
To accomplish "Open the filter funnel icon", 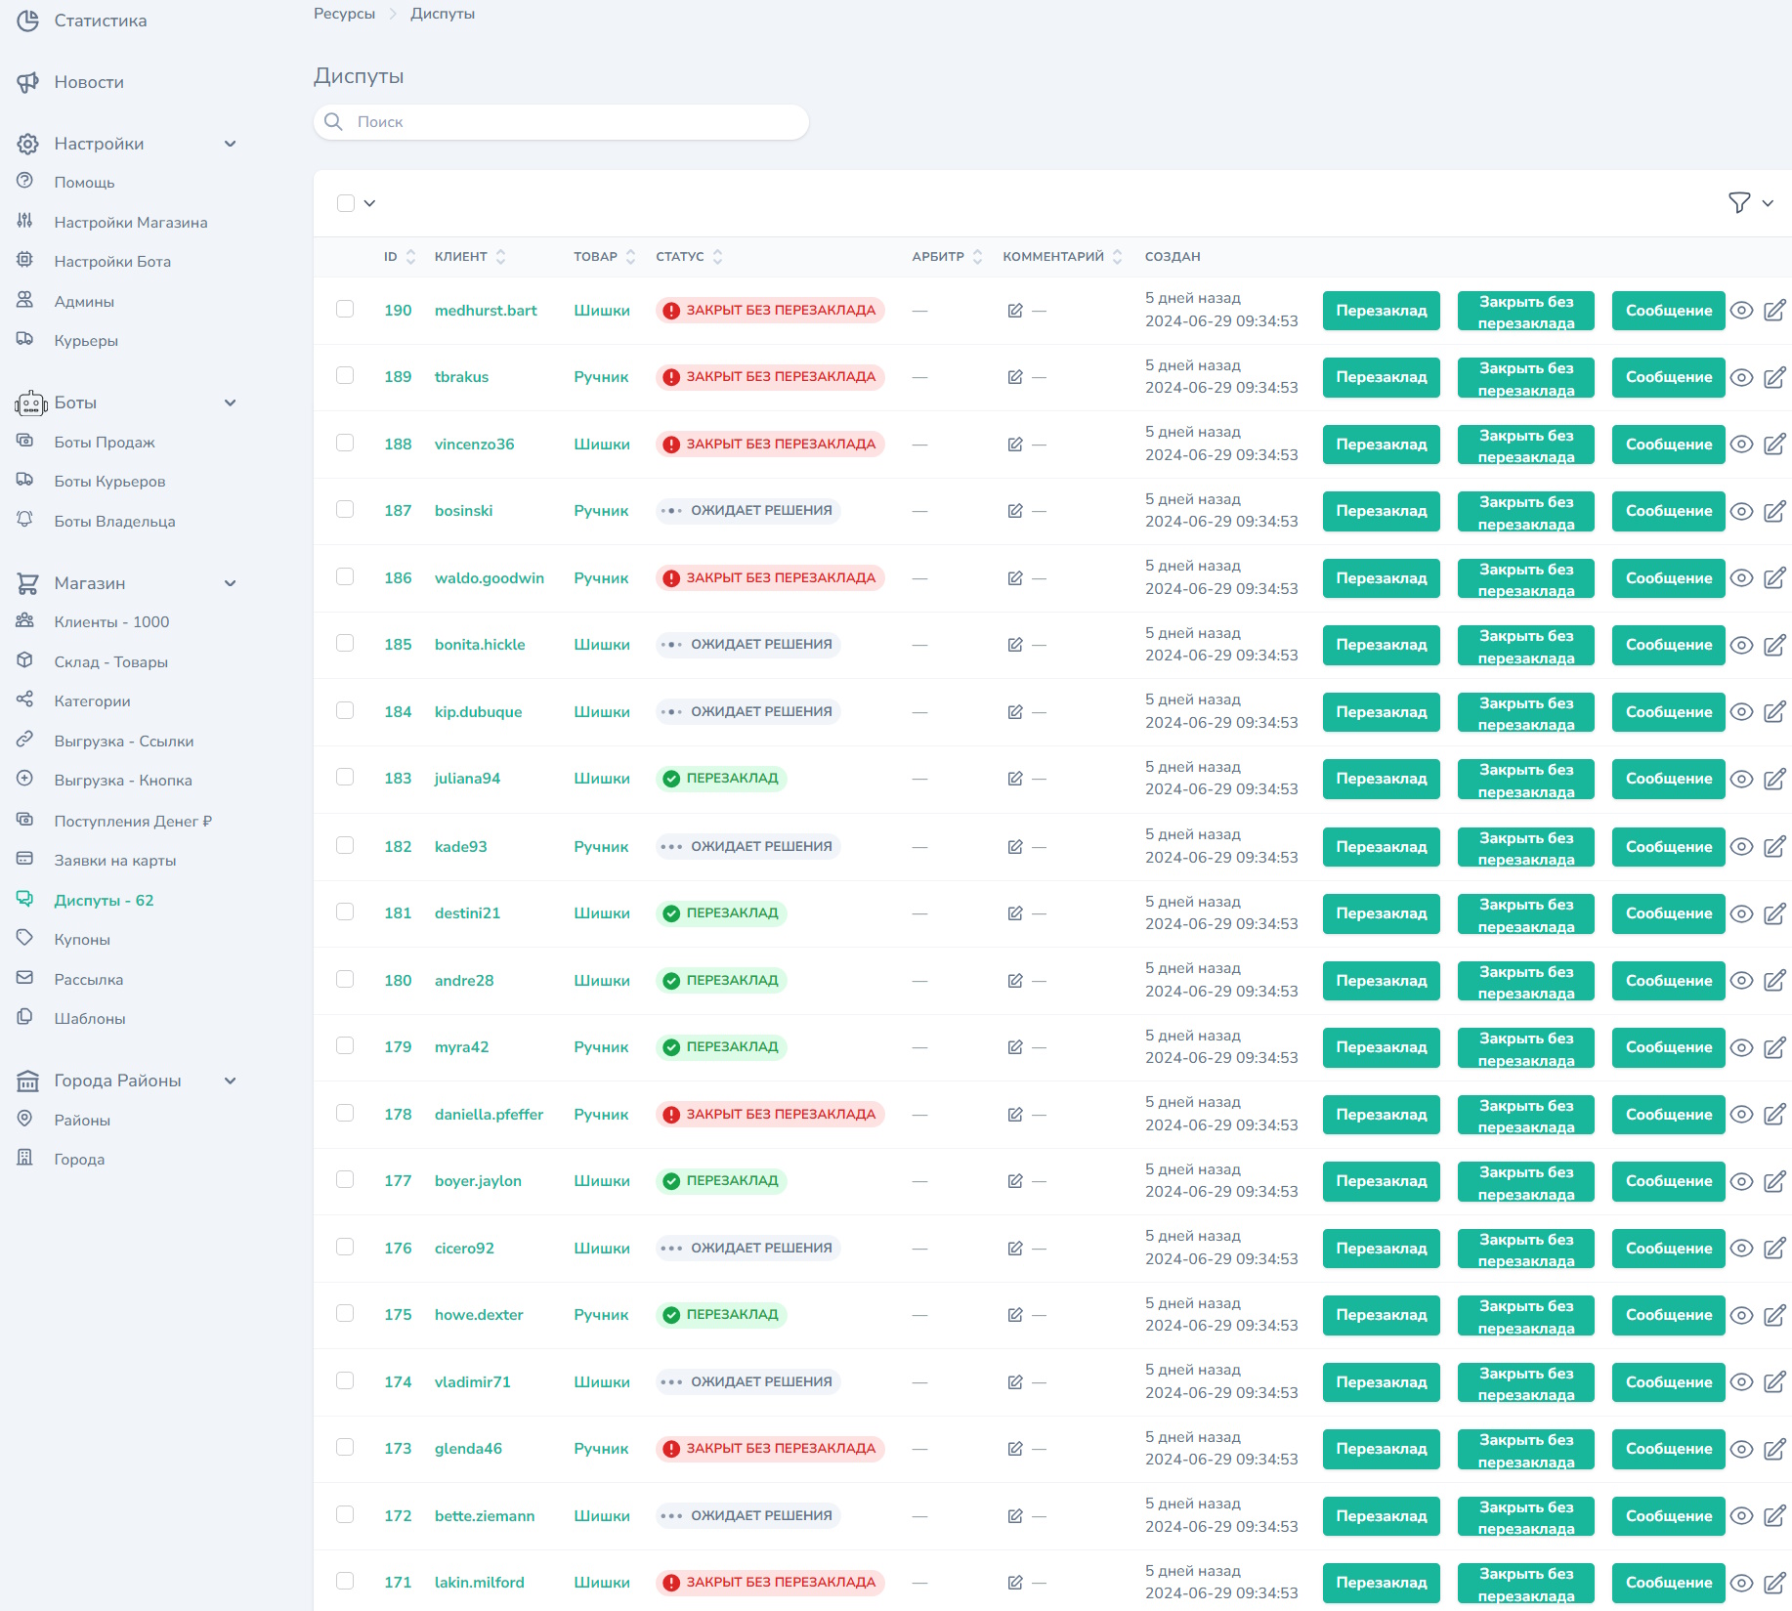I will pyautogui.click(x=1738, y=203).
